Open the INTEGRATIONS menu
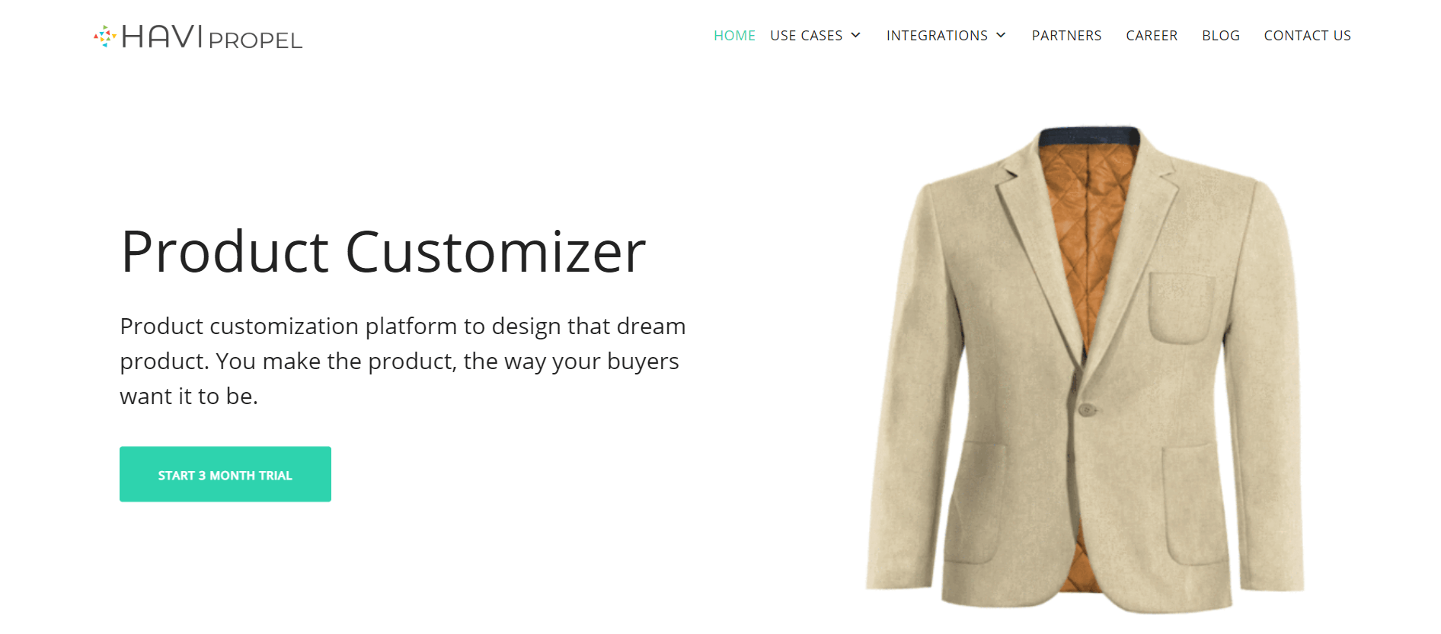The height and width of the screenshot is (634, 1441). 937,36
